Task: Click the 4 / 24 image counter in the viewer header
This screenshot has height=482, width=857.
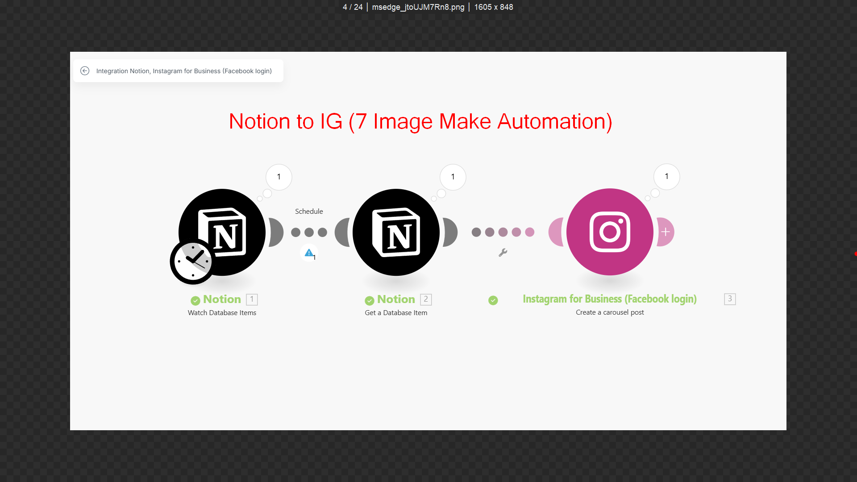Action: coord(353,7)
